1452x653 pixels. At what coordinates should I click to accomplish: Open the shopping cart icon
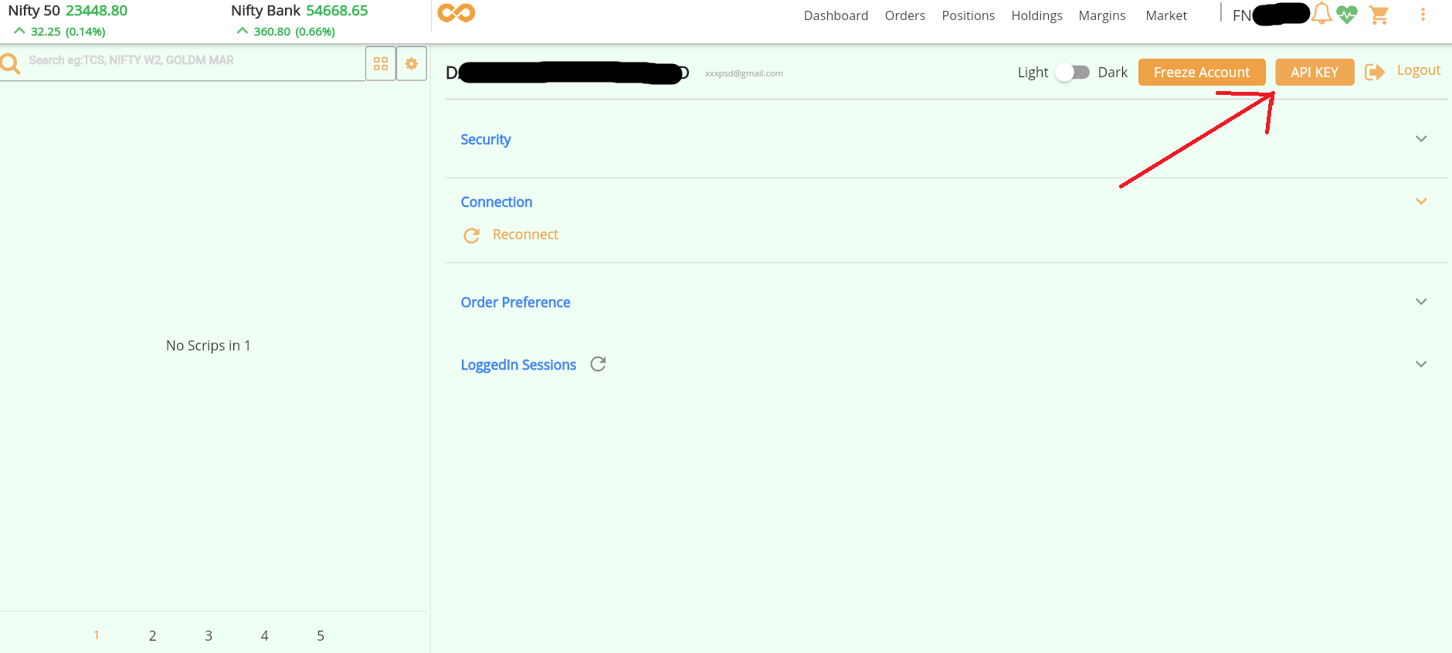pyautogui.click(x=1379, y=15)
